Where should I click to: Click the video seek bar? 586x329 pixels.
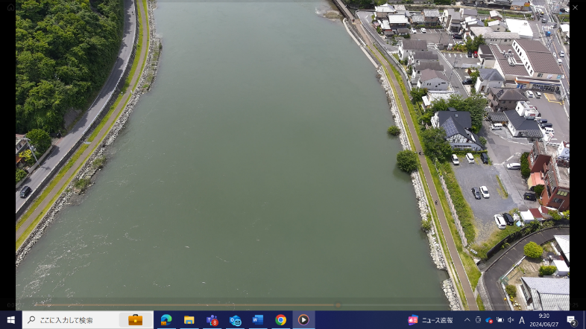[224, 305]
